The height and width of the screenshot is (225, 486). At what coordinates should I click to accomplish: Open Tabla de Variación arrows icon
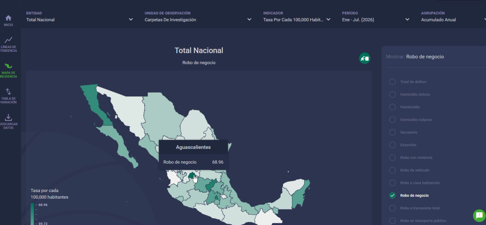pyautogui.click(x=8, y=91)
